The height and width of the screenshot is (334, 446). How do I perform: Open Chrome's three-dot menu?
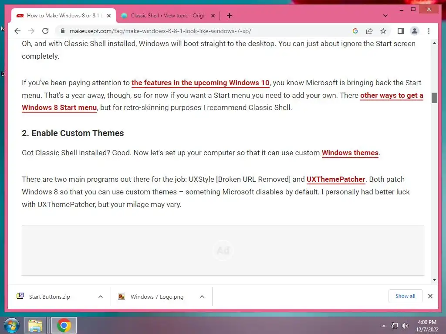[x=429, y=31]
